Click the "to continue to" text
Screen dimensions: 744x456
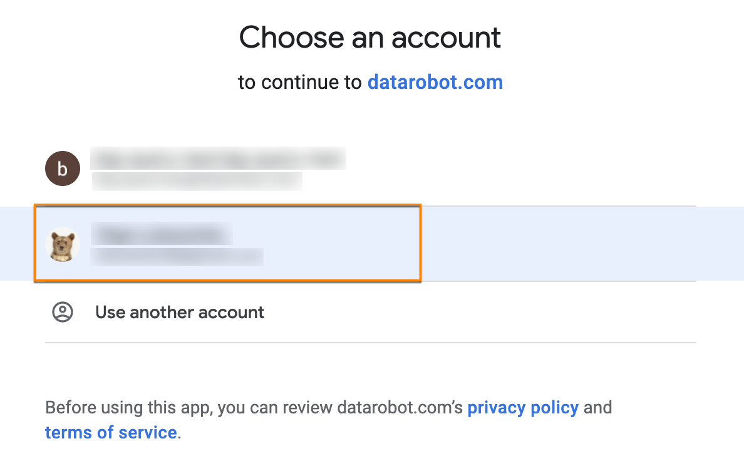click(x=299, y=82)
